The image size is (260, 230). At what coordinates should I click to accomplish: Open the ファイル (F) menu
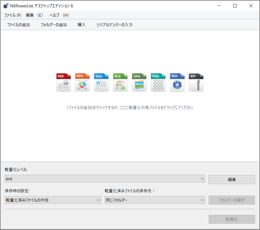pyautogui.click(x=13, y=15)
